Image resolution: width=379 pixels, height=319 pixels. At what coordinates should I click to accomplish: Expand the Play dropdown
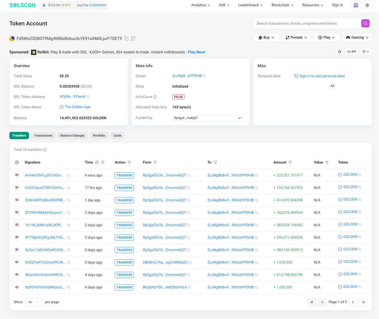327,37
